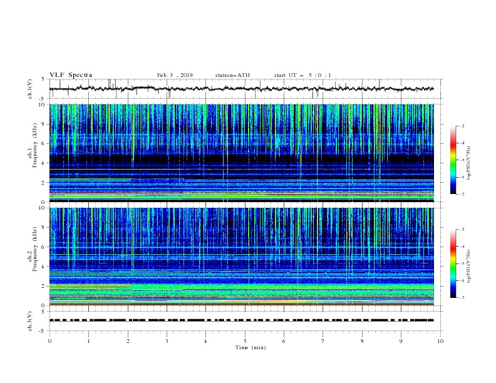The width and height of the screenshot is (496, 383).
Task: Click the "ch.1(V)" voltage axis label
Action: click(x=30, y=89)
